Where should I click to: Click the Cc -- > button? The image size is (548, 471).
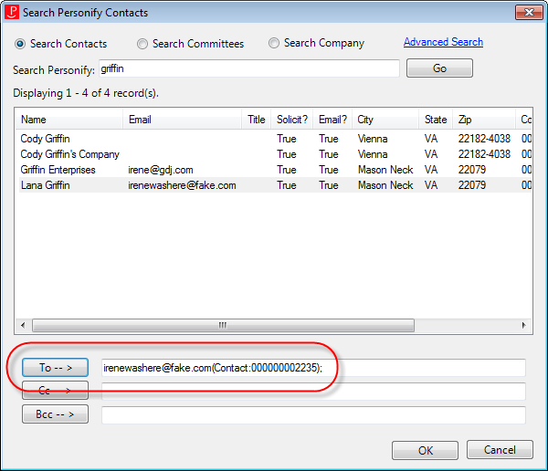click(55, 391)
